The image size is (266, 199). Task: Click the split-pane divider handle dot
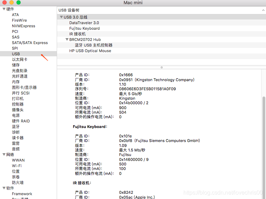pyautogui.click(x=162, y=67)
